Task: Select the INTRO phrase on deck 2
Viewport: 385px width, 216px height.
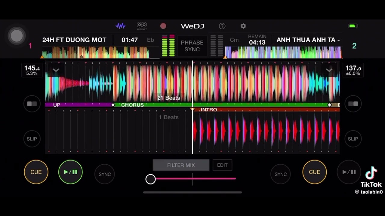Action: point(266,110)
